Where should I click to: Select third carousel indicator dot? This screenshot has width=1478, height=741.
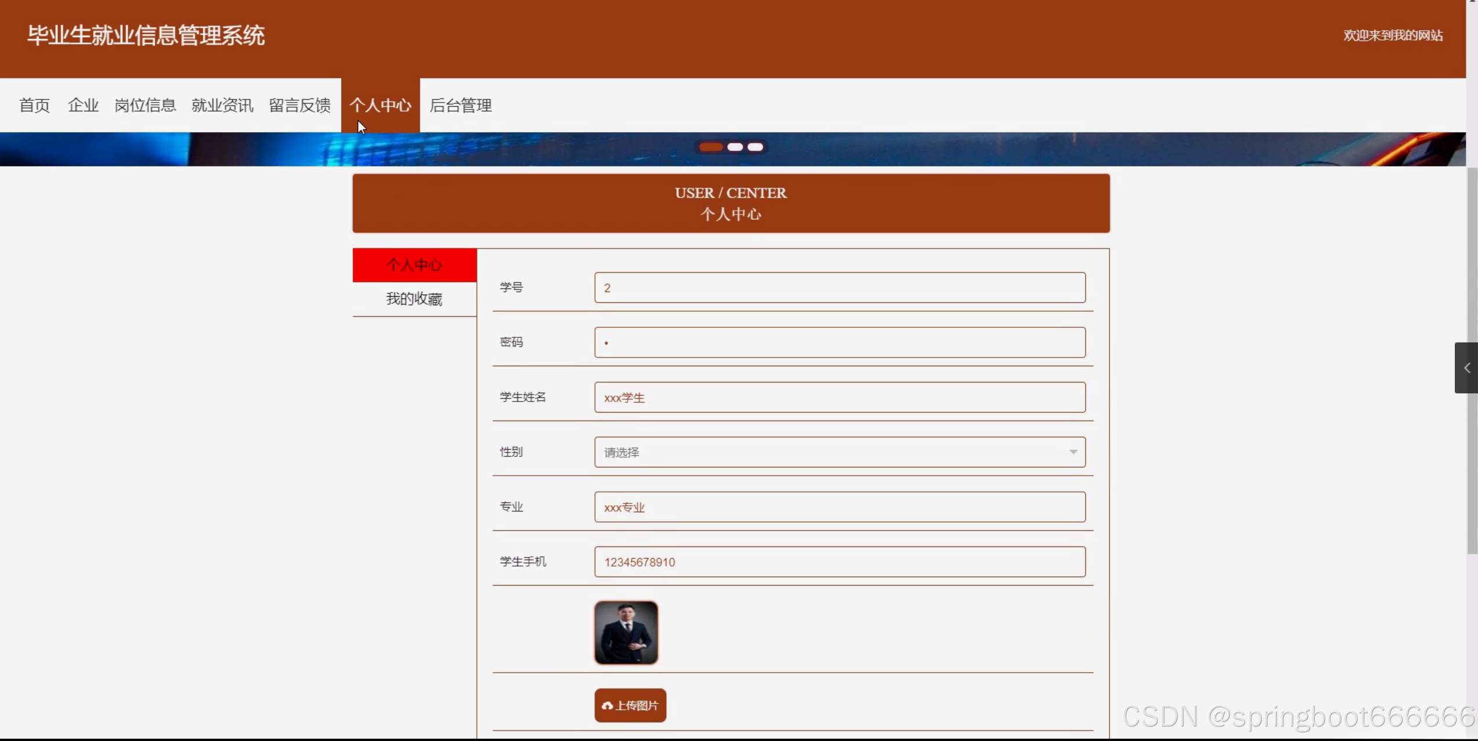pyautogui.click(x=755, y=147)
